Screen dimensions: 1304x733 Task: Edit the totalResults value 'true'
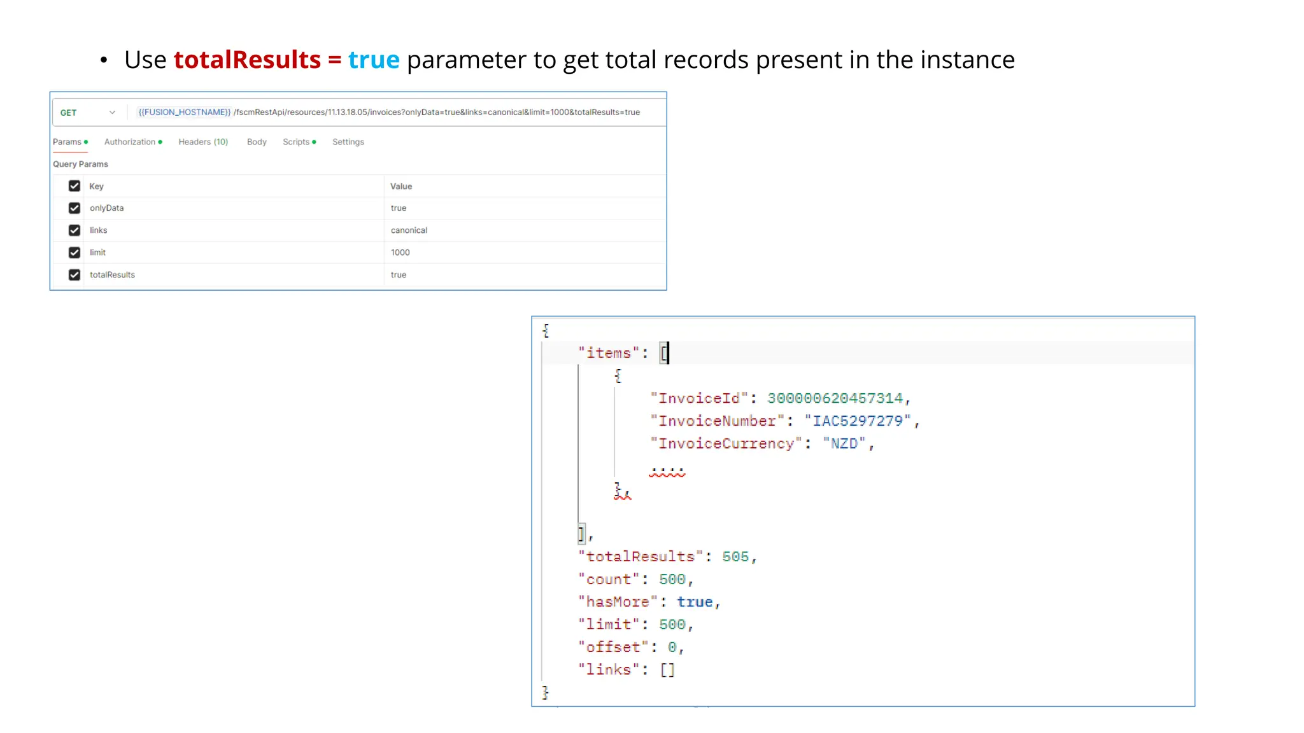[525, 275]
